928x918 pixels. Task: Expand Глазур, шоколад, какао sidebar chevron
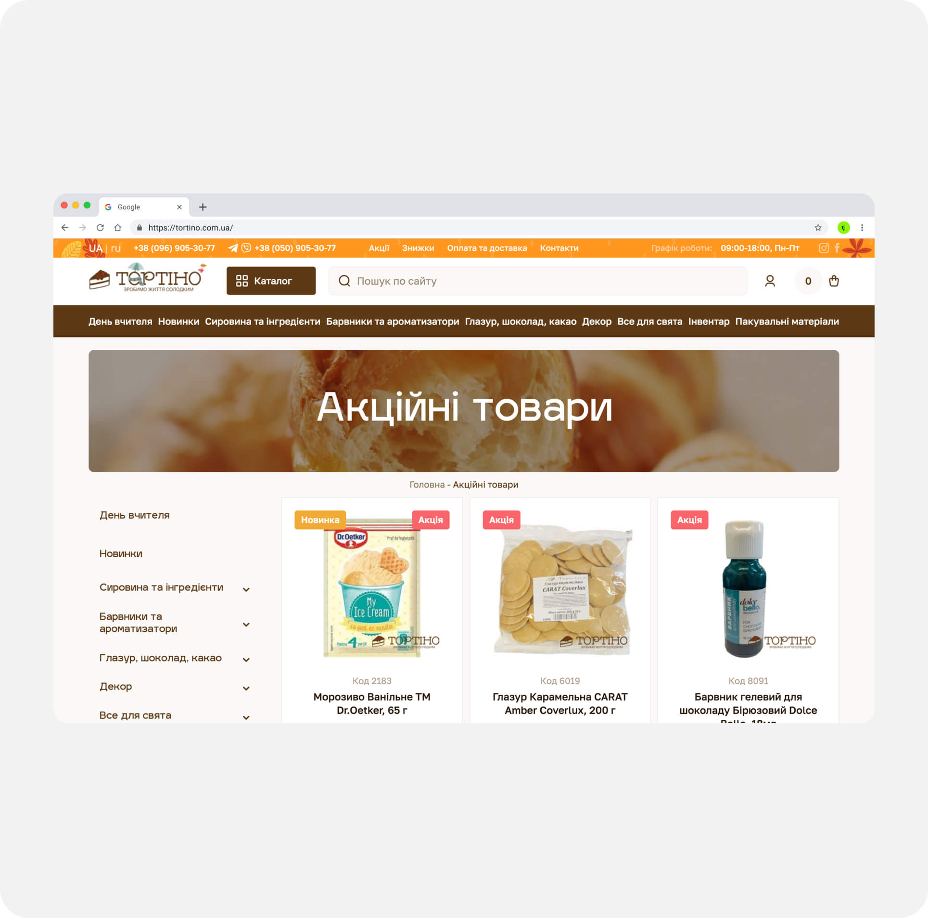tap(246, 660)
